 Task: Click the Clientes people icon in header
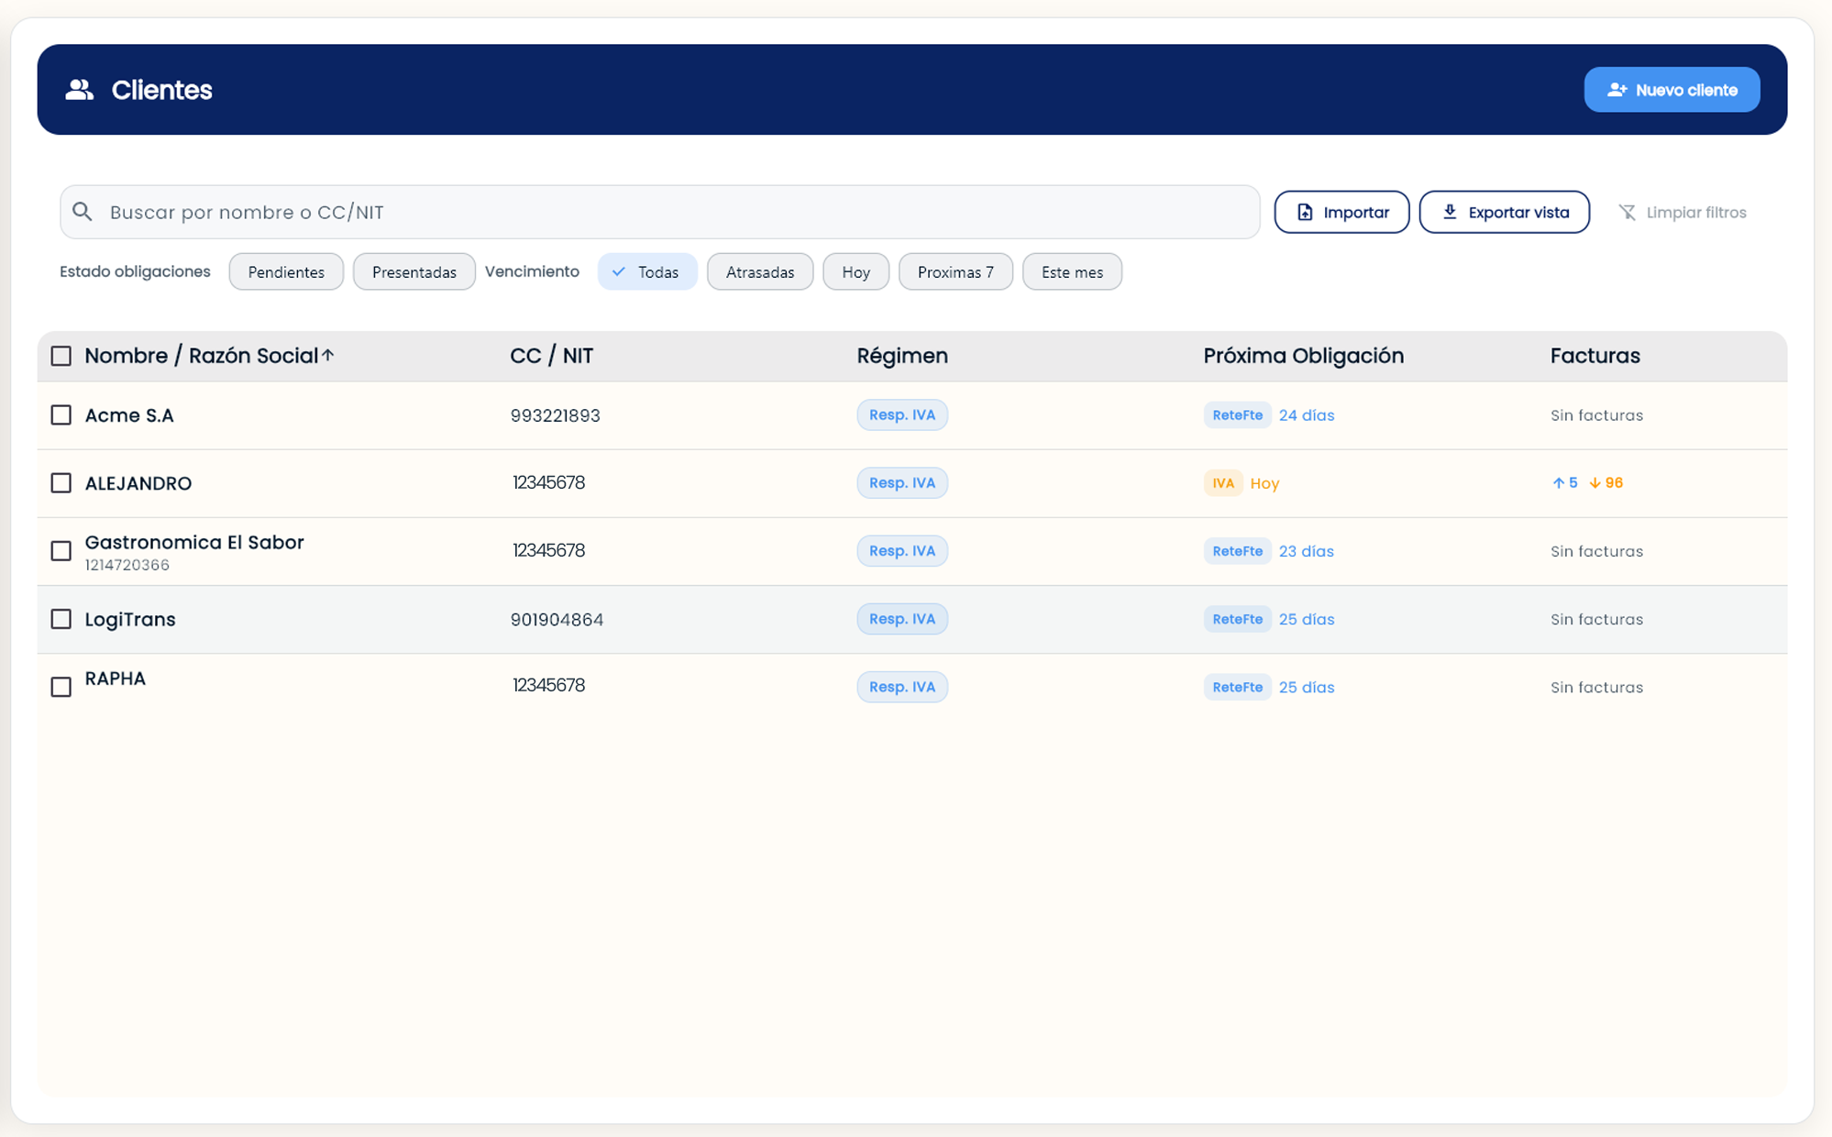[x=80, y=90]
